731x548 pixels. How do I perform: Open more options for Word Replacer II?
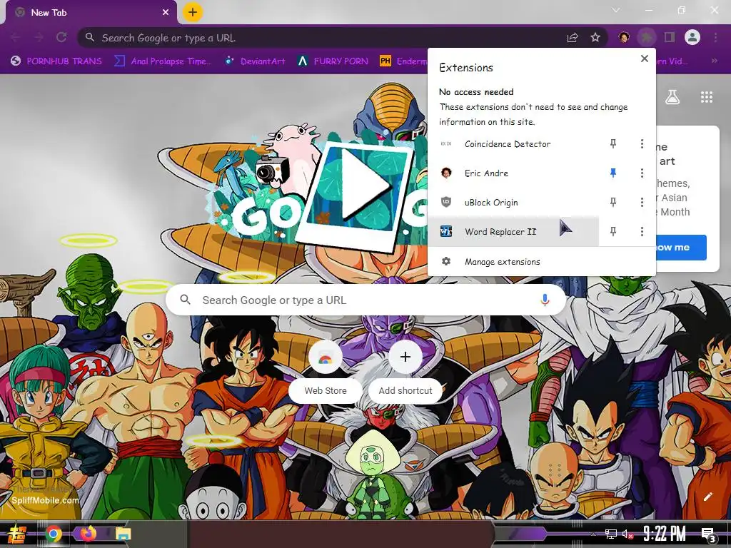coord(642,232)
